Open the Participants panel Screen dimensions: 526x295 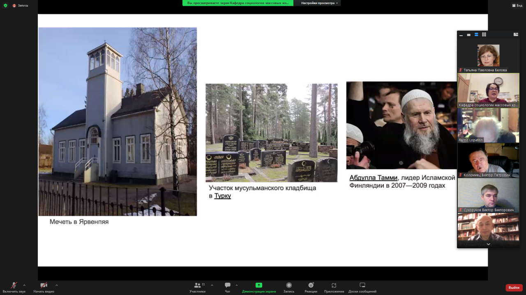[x=198, y=288]
